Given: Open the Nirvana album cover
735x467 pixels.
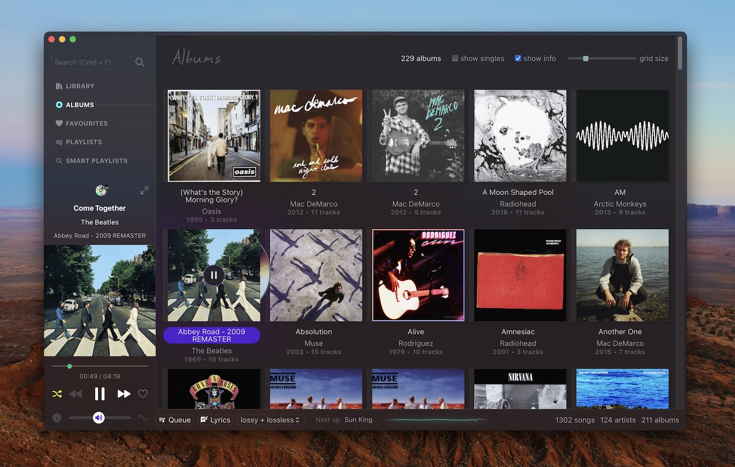Looking at the screenshot, I should point(520,388).
